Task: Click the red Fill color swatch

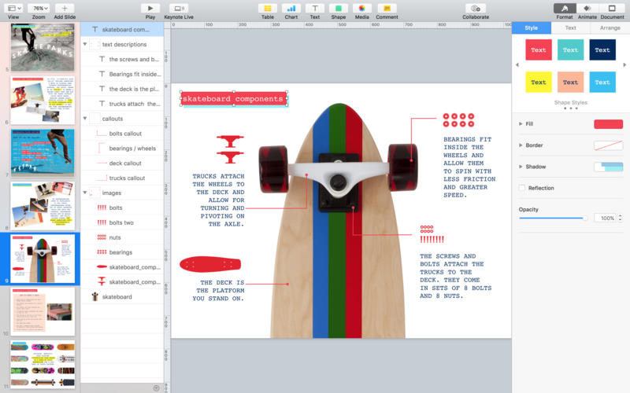Action: [x=608, y=124]
